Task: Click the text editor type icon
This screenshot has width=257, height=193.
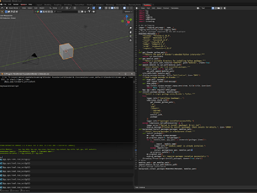Action: tap(136, 8)
